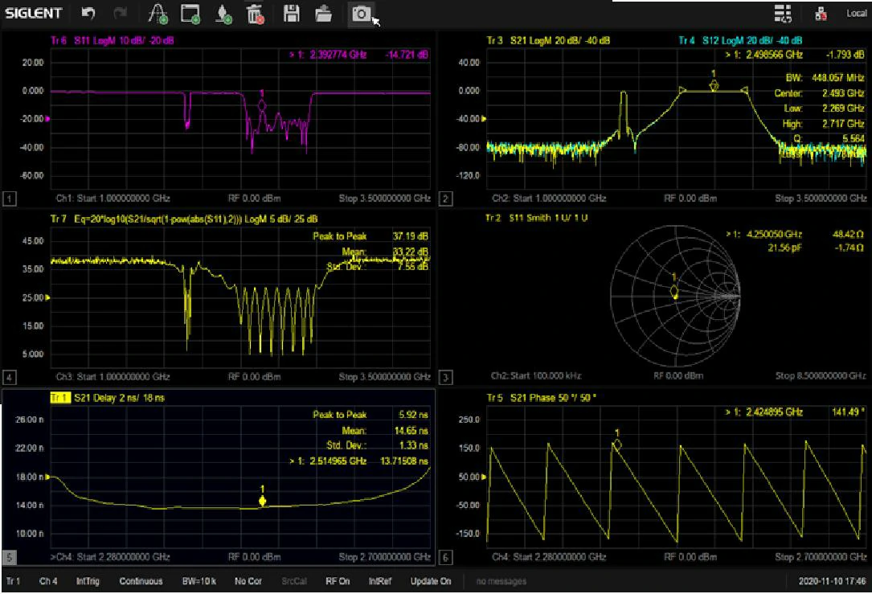Screen dimensions: 872x594
Task: Activate trace Tr 2 S11 Smith label
Action: pyautogui.click(x=537, y=218)
